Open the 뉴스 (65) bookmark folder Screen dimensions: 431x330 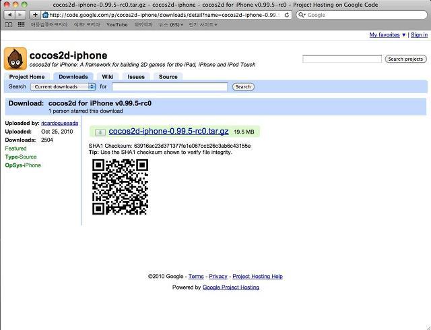point(171,25)
